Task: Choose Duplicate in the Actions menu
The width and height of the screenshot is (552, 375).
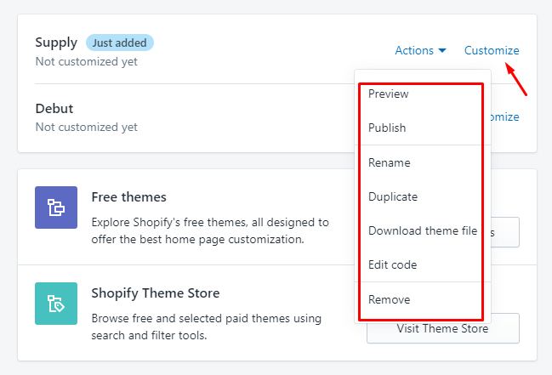Action: click(x=393, y=196)
